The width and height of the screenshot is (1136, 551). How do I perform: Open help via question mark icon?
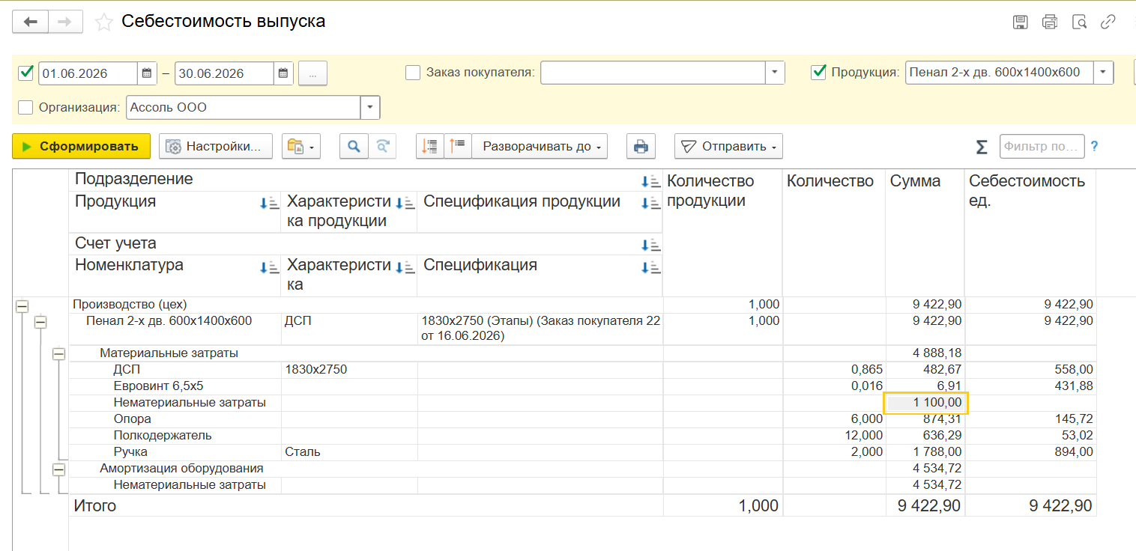(1094, 147)
